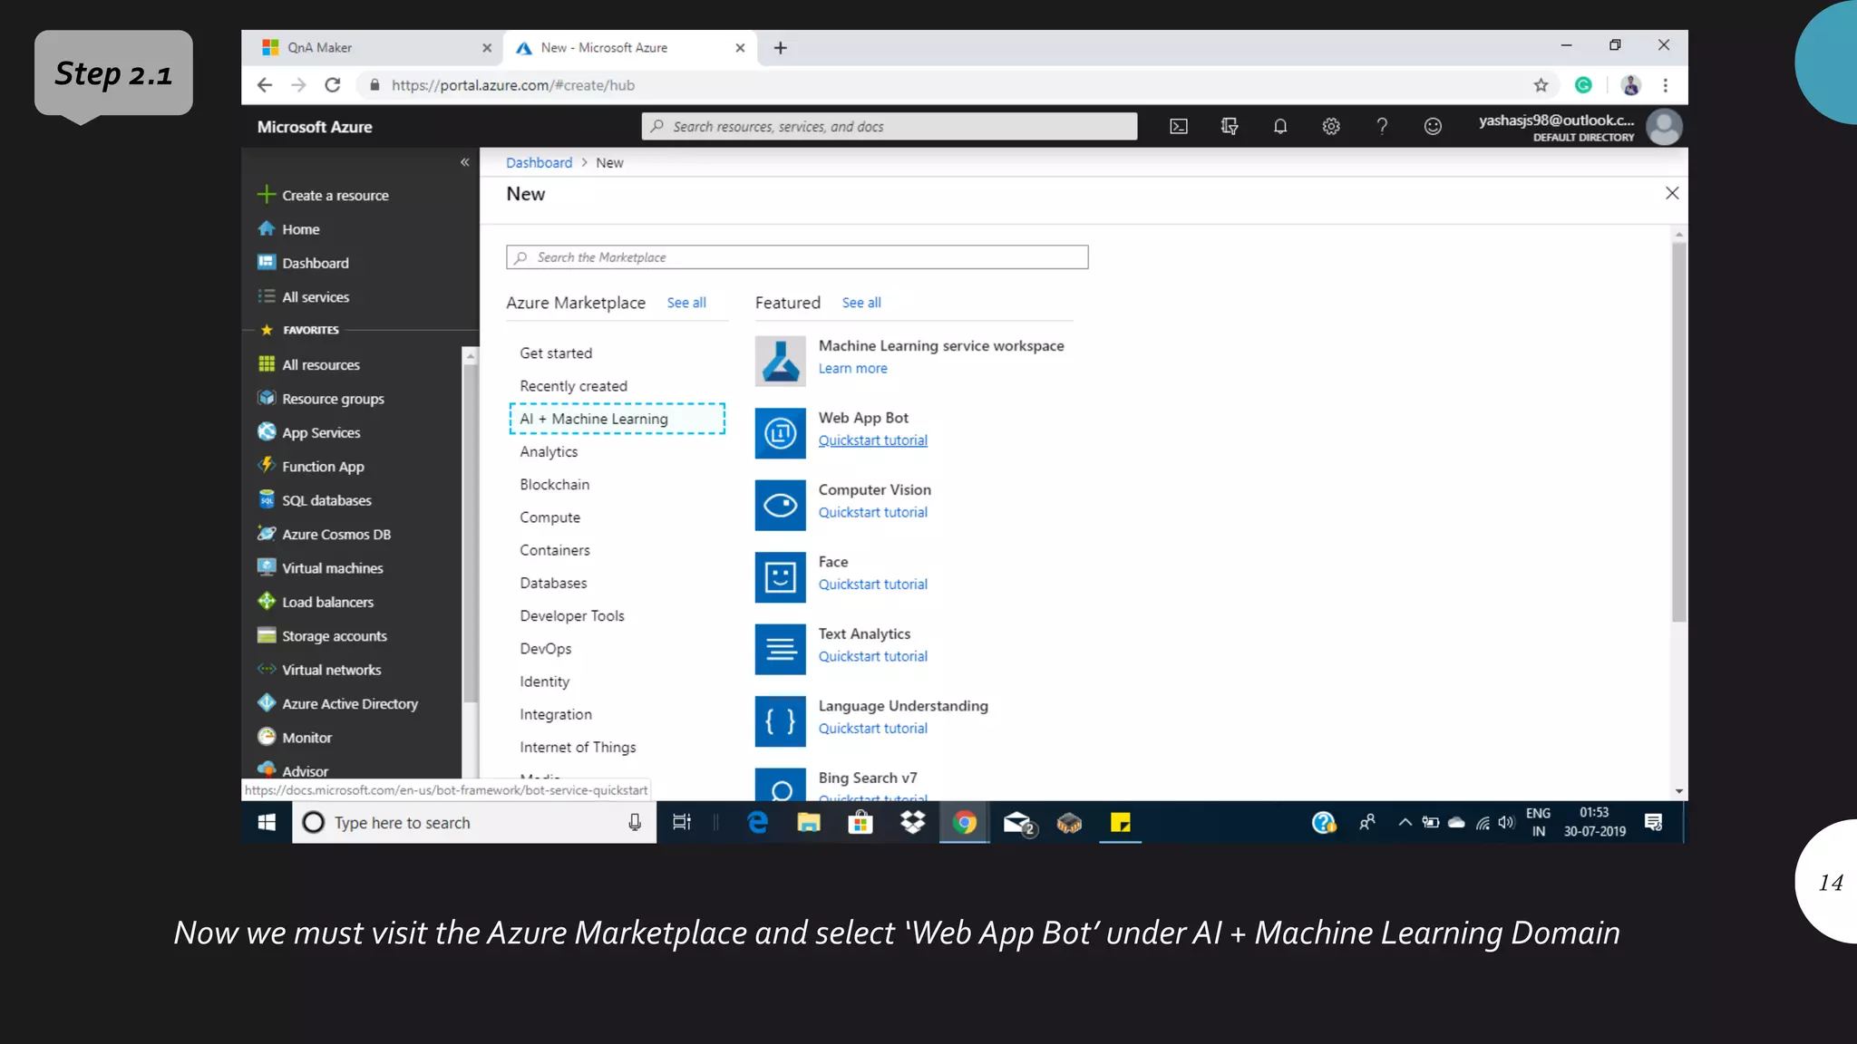The width and height of the screenshot is (1857, 1044).
Task: Click See all next to Azure Marketplace
Action: (686, 303)
